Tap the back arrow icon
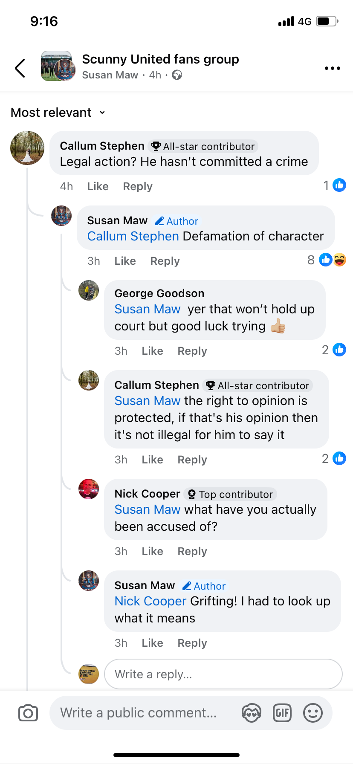The image size is (353, 764). tap(20, 68)
